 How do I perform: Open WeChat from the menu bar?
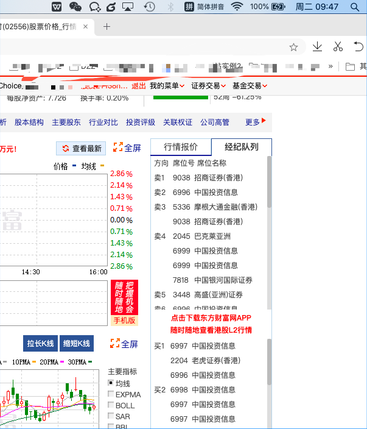[x=75, y=7]
